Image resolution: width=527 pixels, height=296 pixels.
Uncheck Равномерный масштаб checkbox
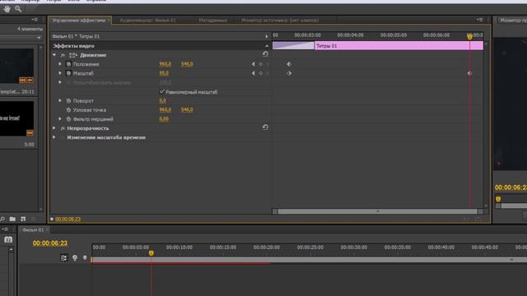(161, 91)
